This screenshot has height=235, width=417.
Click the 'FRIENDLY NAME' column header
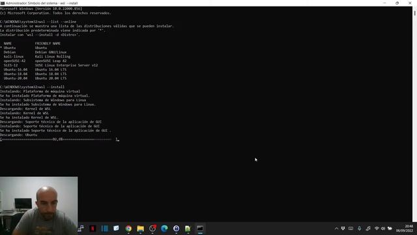click(x=48, y=44)
